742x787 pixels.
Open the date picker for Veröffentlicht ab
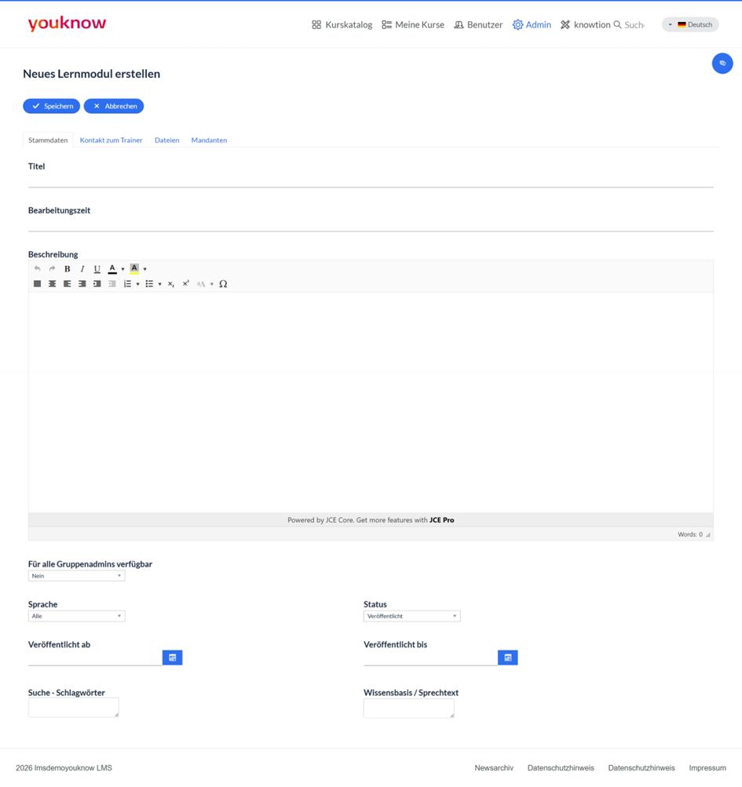point(172,658)
